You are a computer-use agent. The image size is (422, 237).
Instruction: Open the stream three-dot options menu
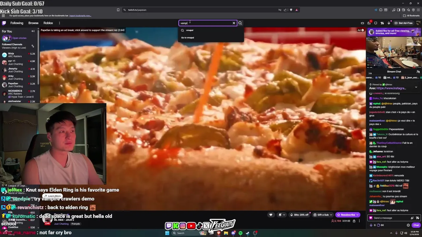click(x=359, y=221)
